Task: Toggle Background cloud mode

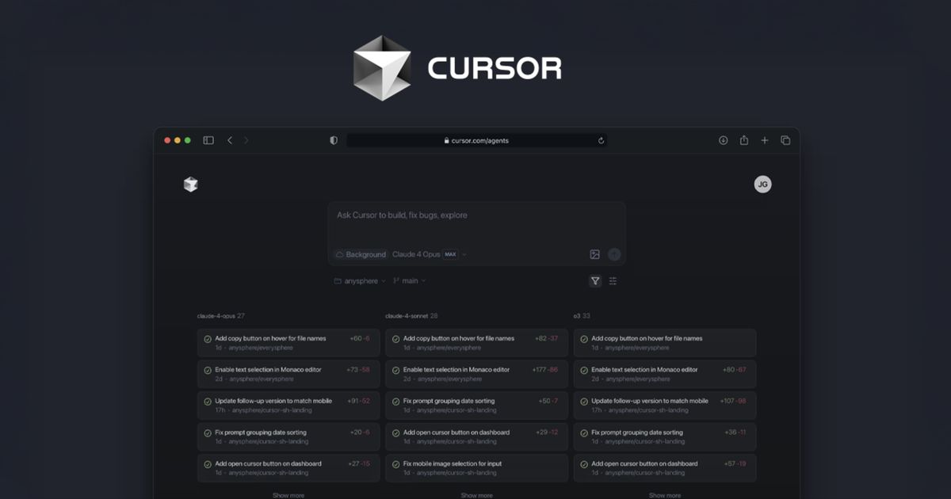Action: [361, 254]
